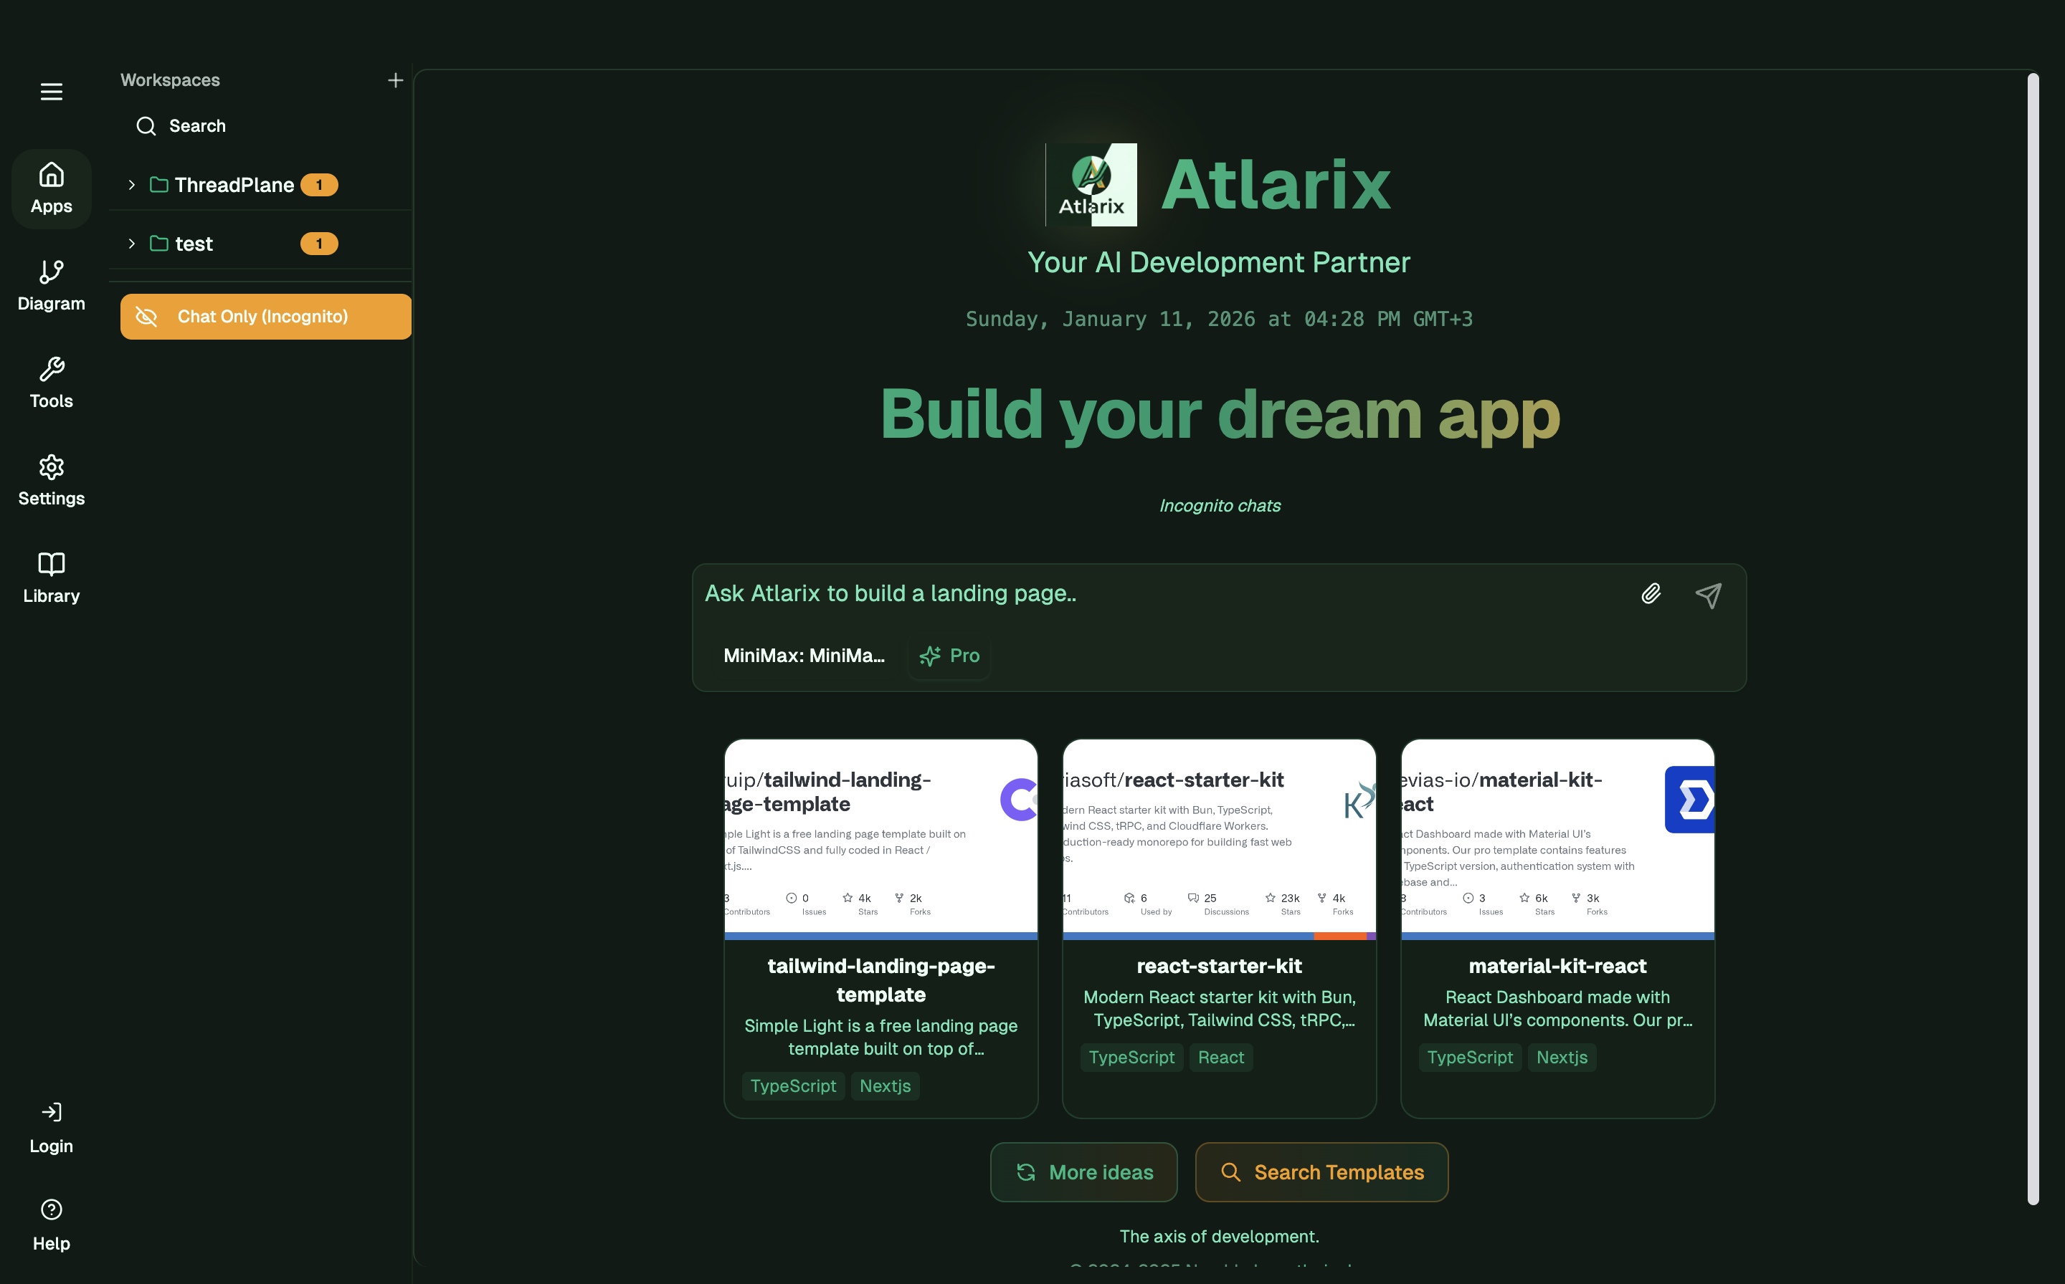Viewport: 2065px width, 1284px height.
Task: Open the Tools section
Action: 51,383
